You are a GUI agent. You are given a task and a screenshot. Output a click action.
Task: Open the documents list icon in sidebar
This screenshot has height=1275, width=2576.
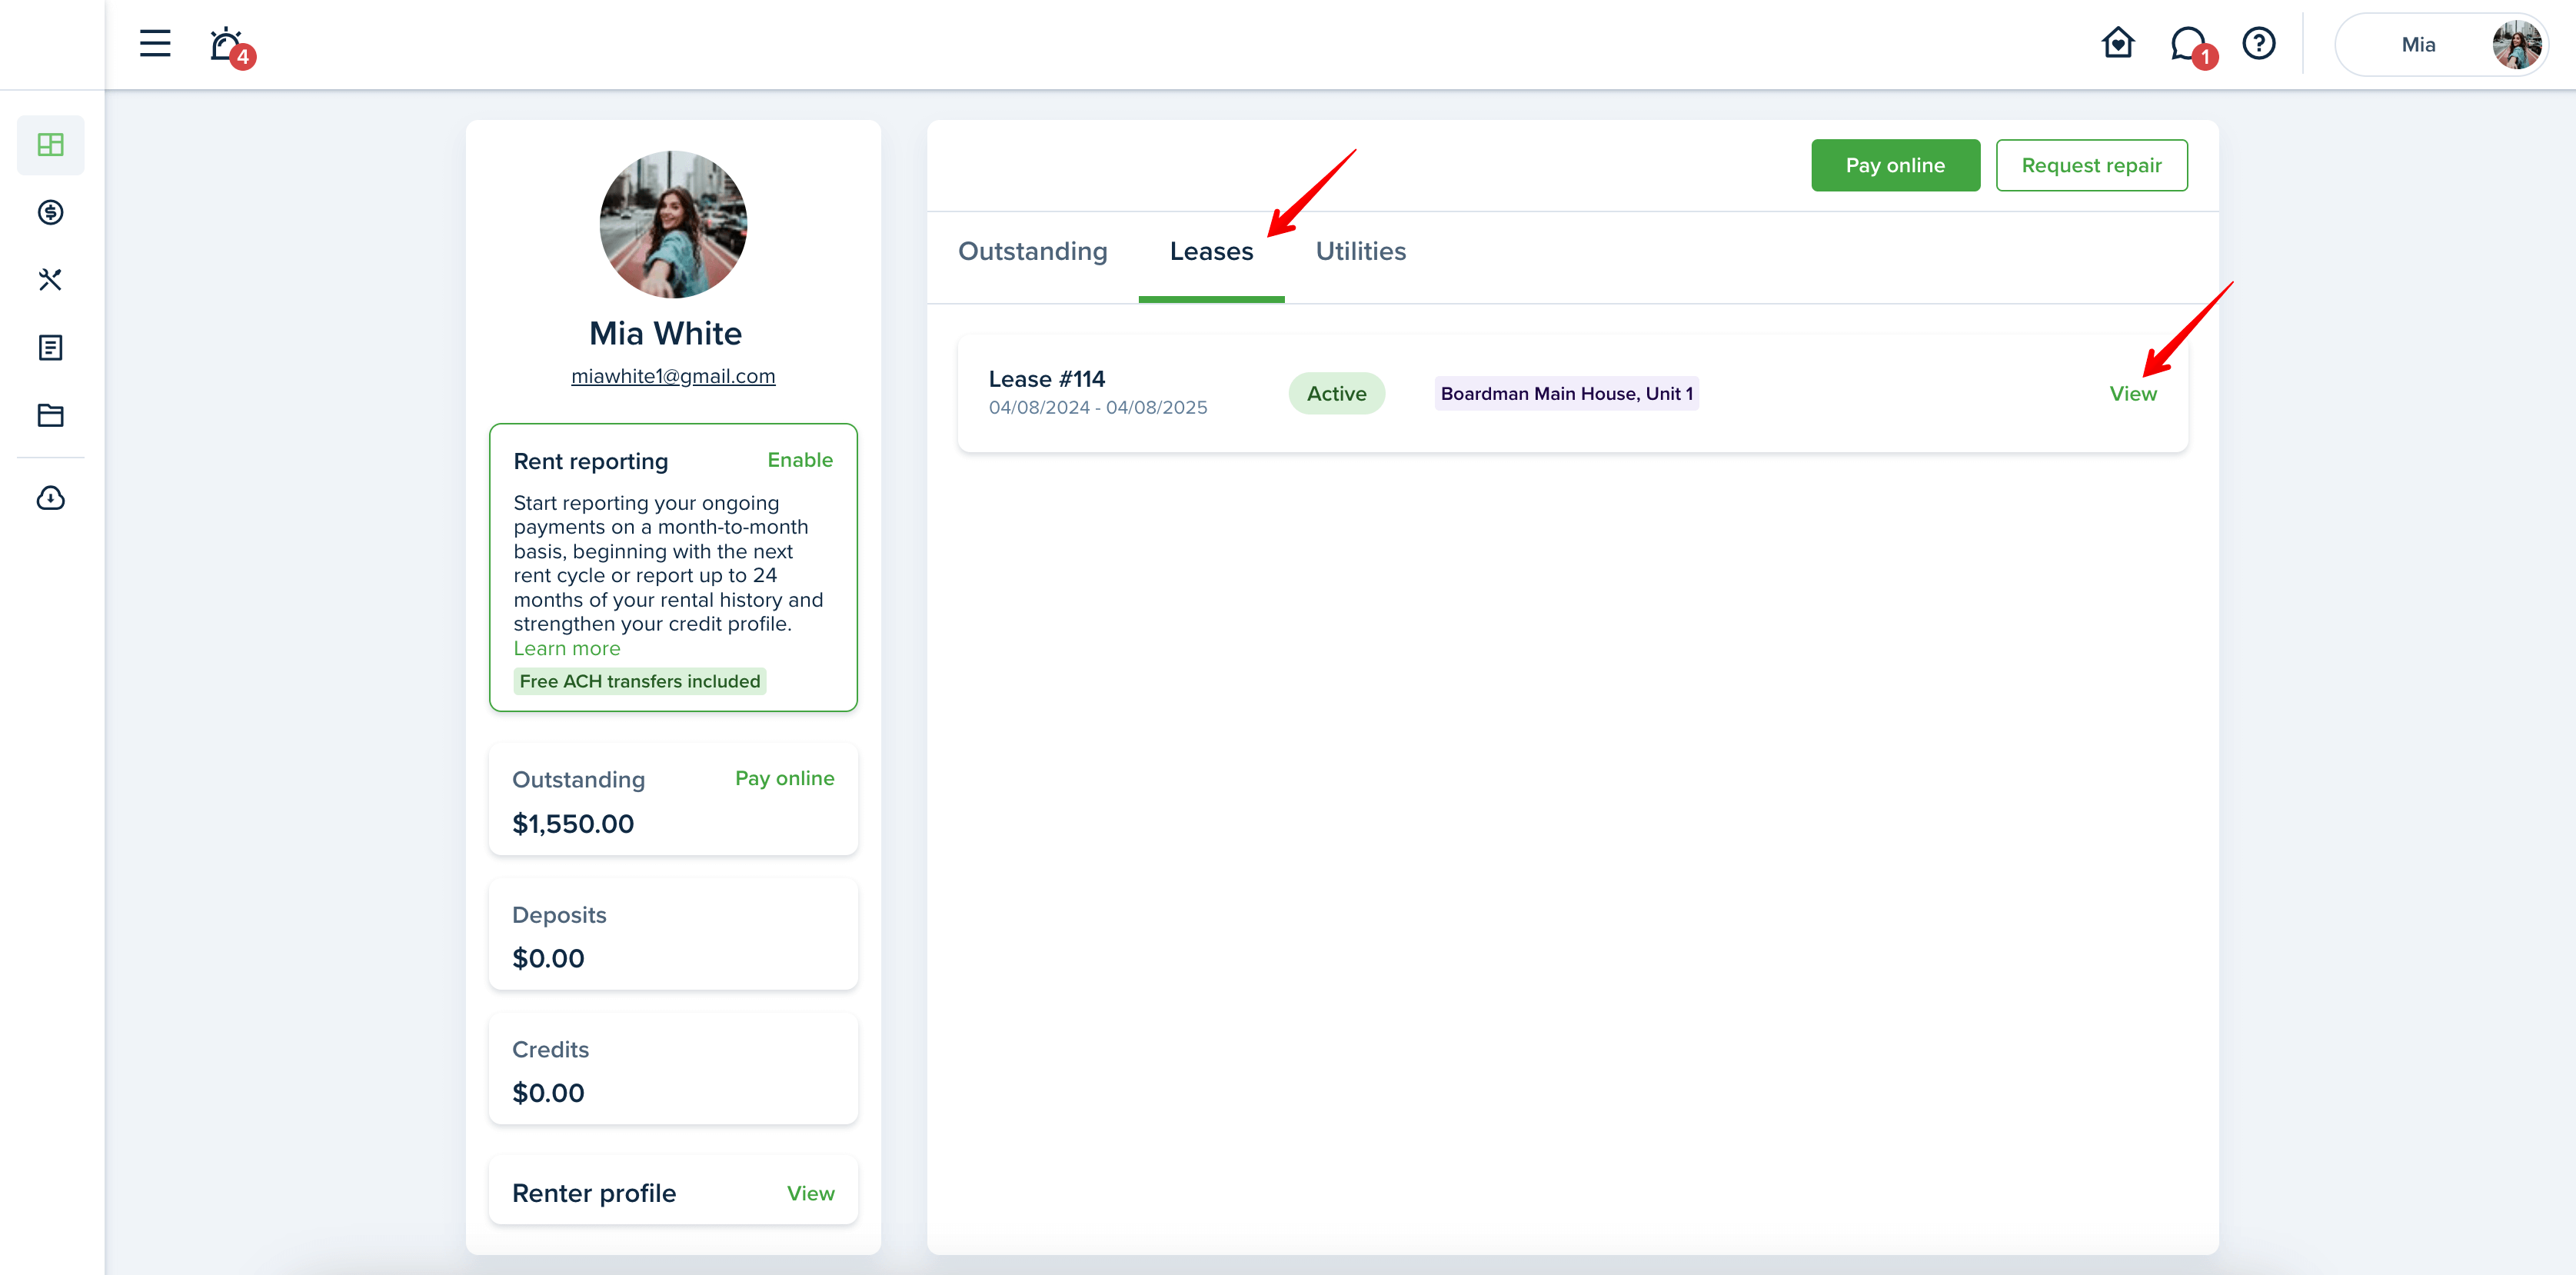pyautogui.click(x=51, y=347)
